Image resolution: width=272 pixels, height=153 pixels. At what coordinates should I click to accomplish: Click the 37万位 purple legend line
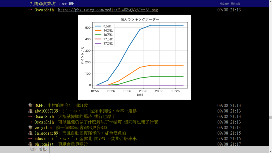pos(98,43)
